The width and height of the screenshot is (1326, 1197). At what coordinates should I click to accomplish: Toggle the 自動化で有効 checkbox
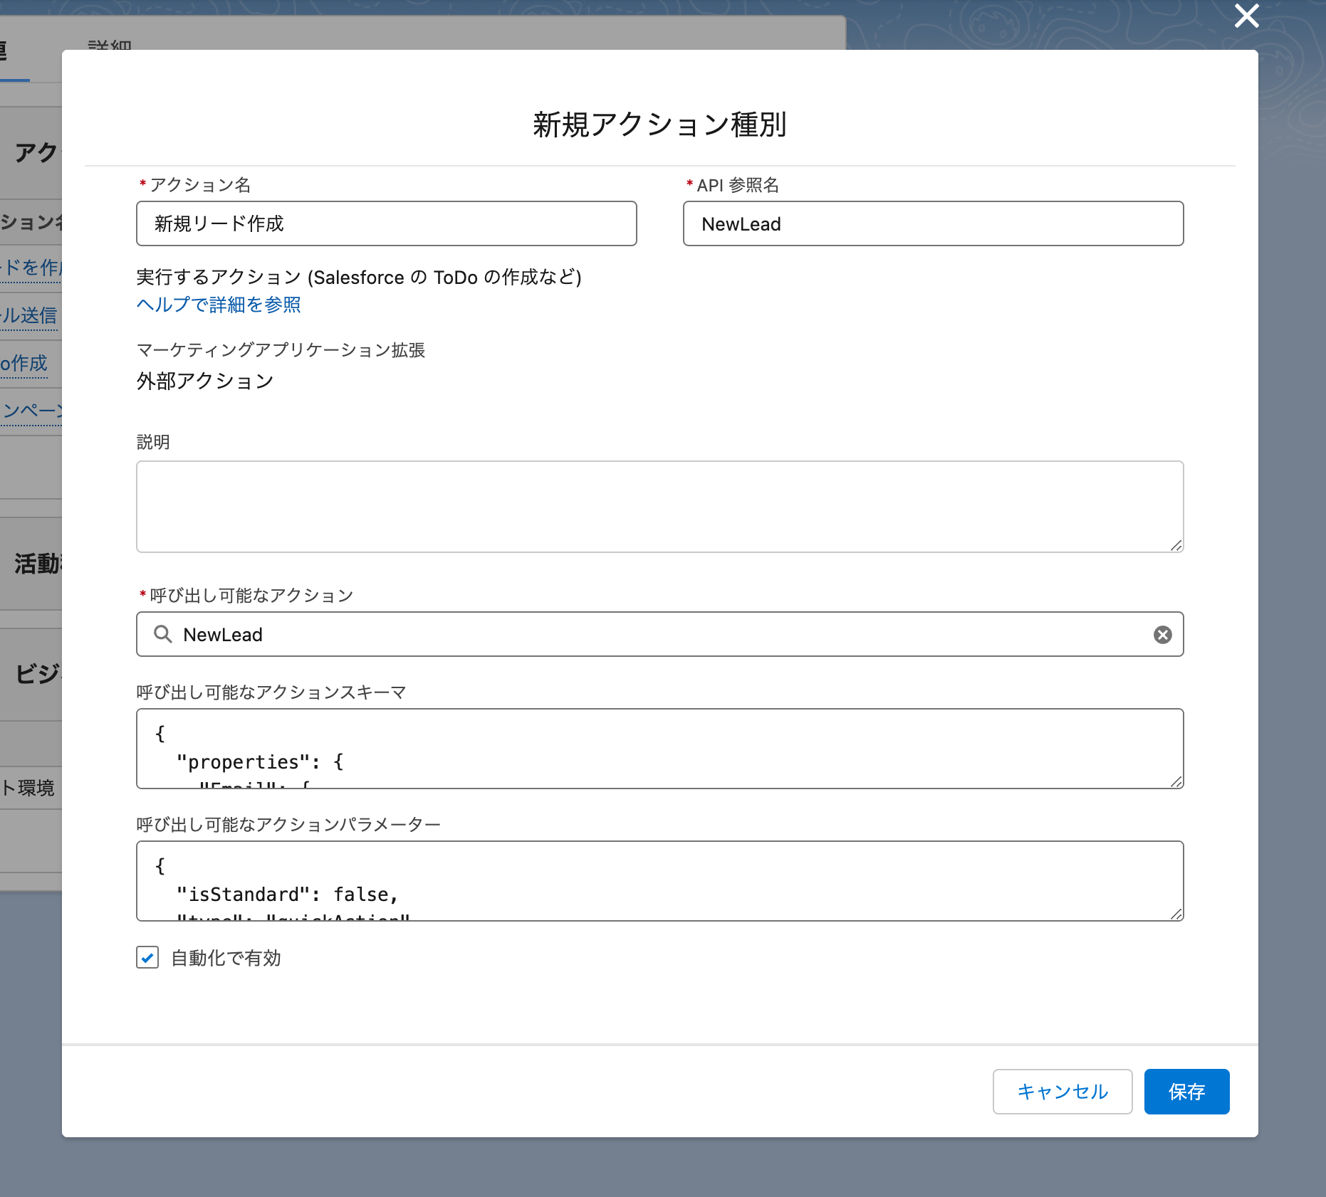pos(147,957)
